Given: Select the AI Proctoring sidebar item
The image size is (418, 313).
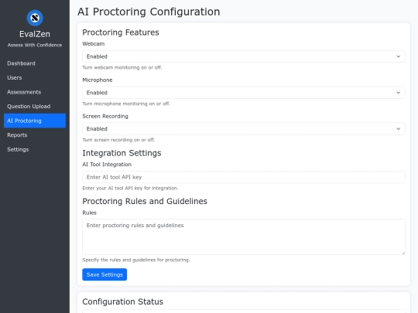Looking at the screenshot, I should (x=35, y=121).
